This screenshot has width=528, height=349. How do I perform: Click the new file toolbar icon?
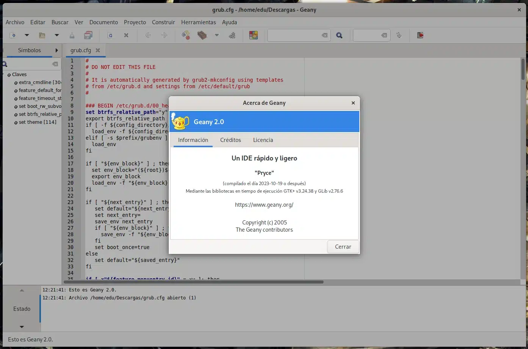[13, 35]
